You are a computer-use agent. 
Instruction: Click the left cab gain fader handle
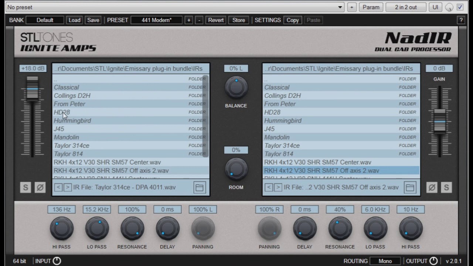click(33, 88)
